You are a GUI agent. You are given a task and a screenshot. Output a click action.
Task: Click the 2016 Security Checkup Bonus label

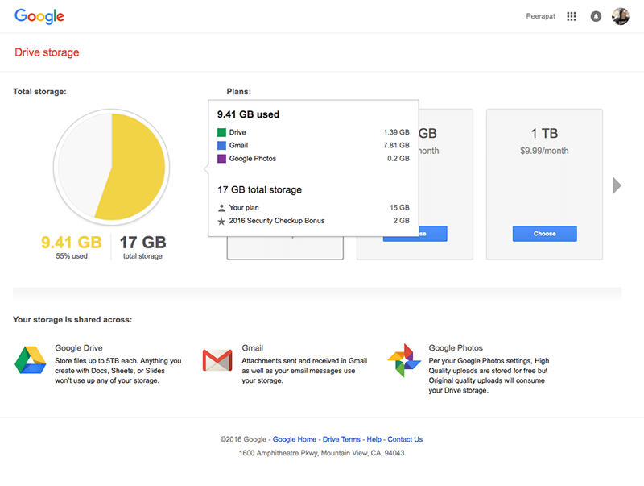[277, 221]
